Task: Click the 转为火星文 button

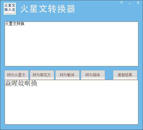Action: [x=16, y=75]
